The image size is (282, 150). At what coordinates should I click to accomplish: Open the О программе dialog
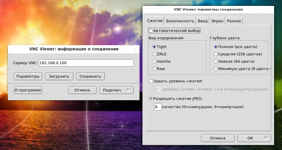click(28, 90)
